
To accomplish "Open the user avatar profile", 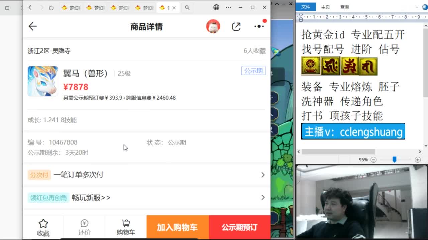I will 213,26.
